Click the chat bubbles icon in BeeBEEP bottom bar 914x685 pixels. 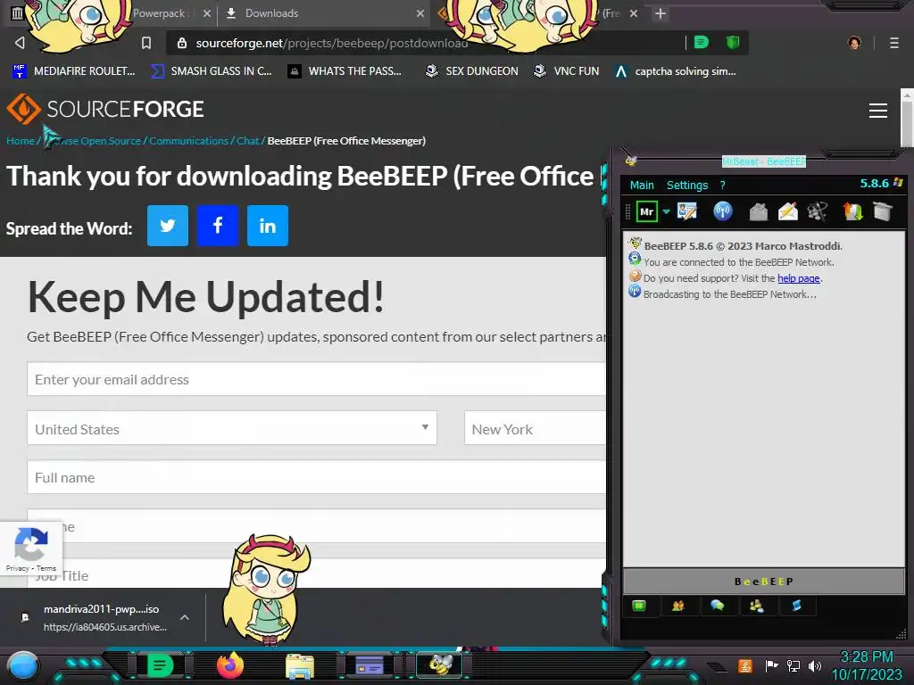717,606
